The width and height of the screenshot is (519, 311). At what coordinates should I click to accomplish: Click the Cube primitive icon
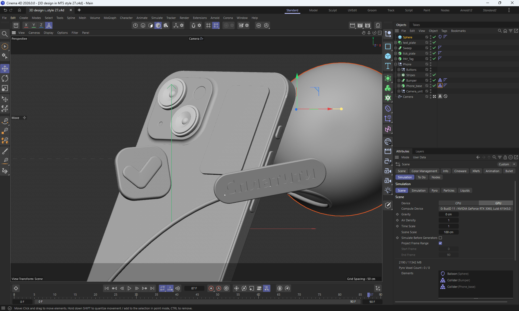[x=388, y=56]
